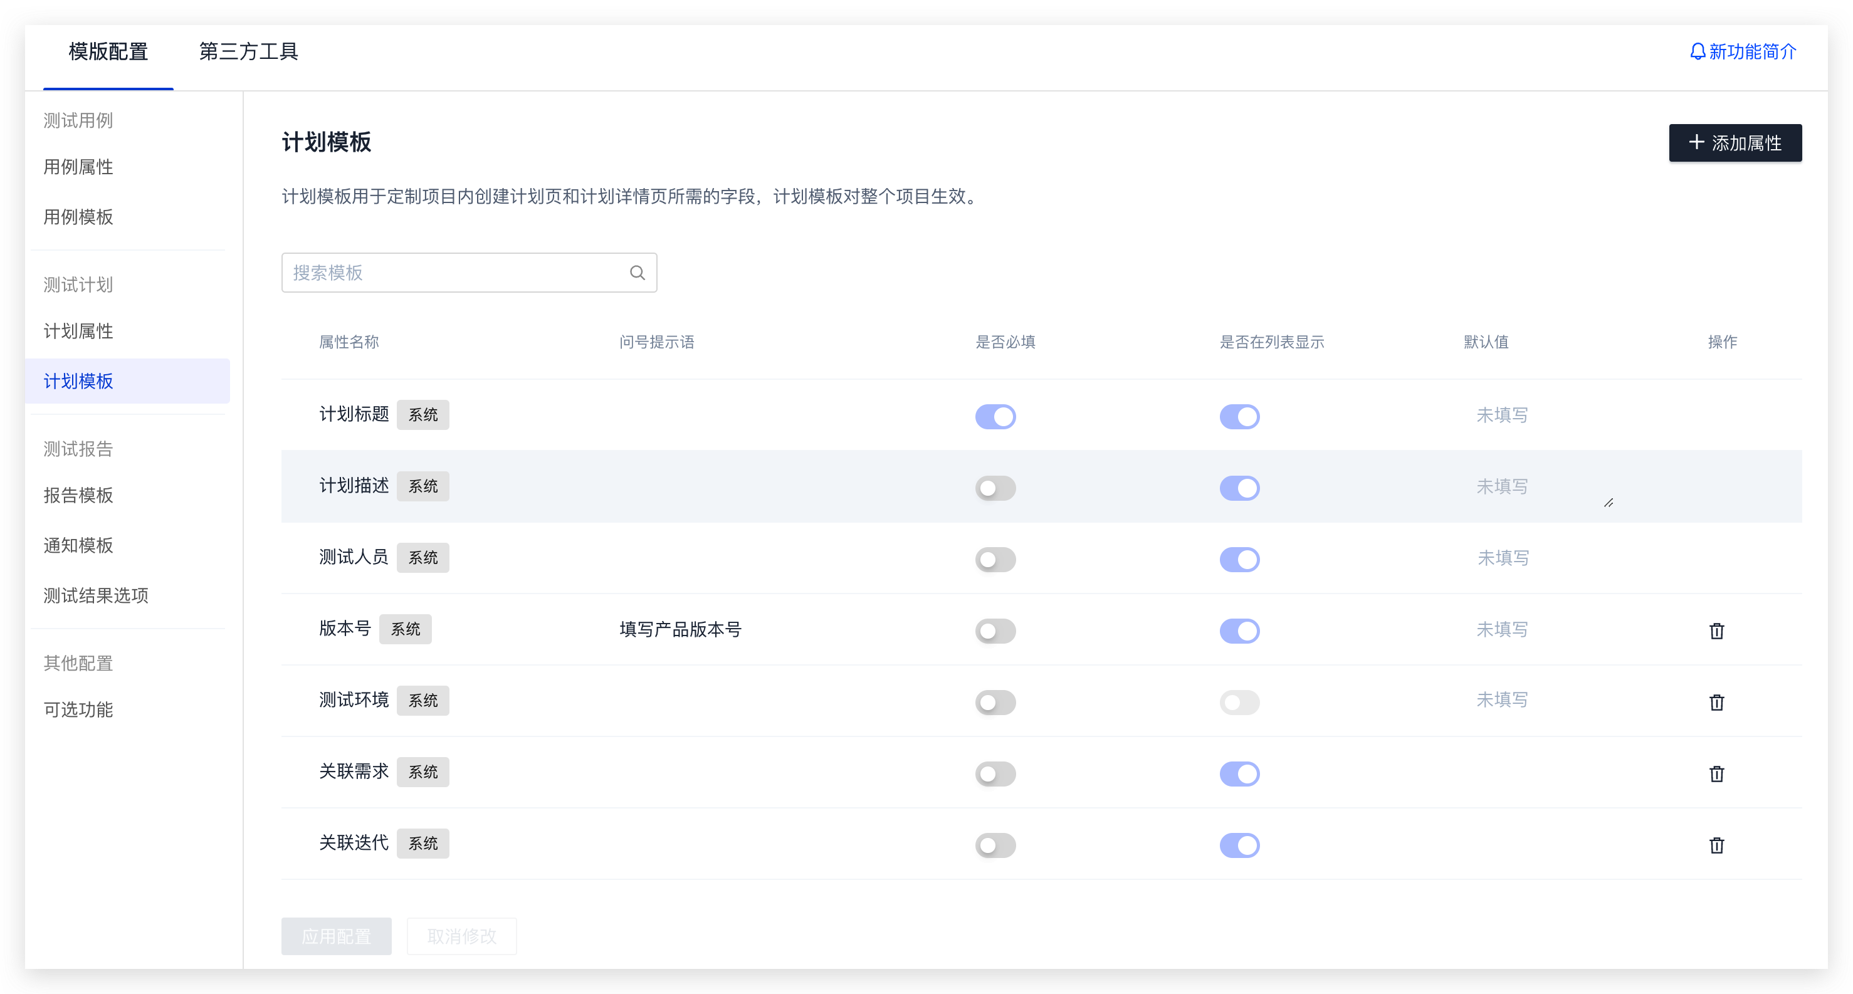The width and height of the screenshot is (1853, 994).
Task: Click the 填写产品版本号 hint text
Action: click(681, 629)
